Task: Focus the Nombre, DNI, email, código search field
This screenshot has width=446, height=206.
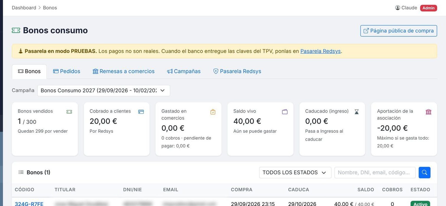Action: [375, 173]
